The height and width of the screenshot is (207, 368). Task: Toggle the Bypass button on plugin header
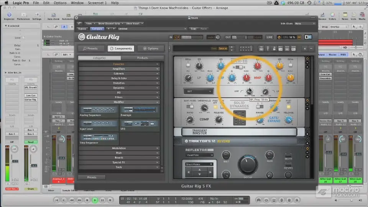point(82,29)
